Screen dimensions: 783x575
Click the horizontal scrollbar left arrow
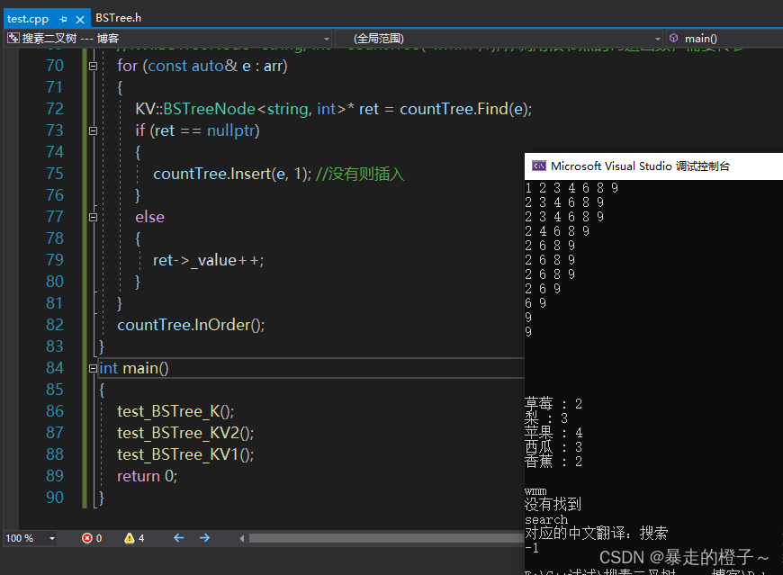242,538
